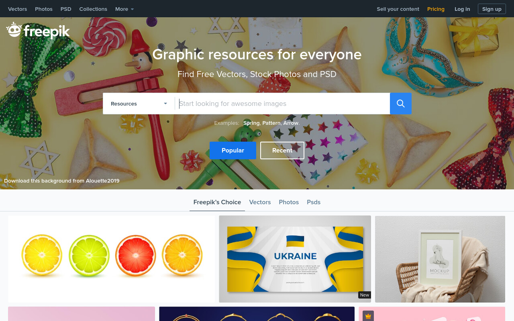Open PSD in the top navigation
The image size is (514, 321).
(66, 9)
